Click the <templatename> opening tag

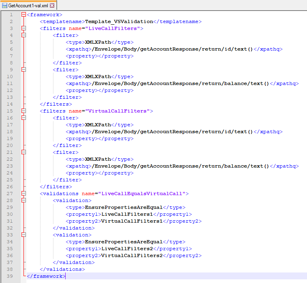(x=62, y=21)
